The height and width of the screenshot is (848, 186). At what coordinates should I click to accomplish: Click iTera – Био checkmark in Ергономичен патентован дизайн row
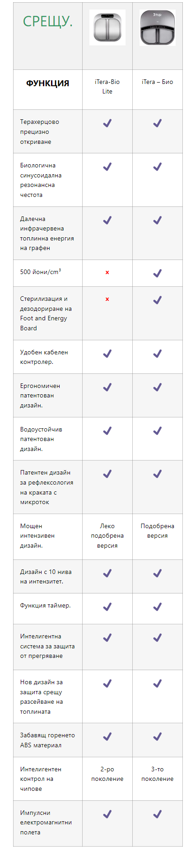[x=157, y=387]
